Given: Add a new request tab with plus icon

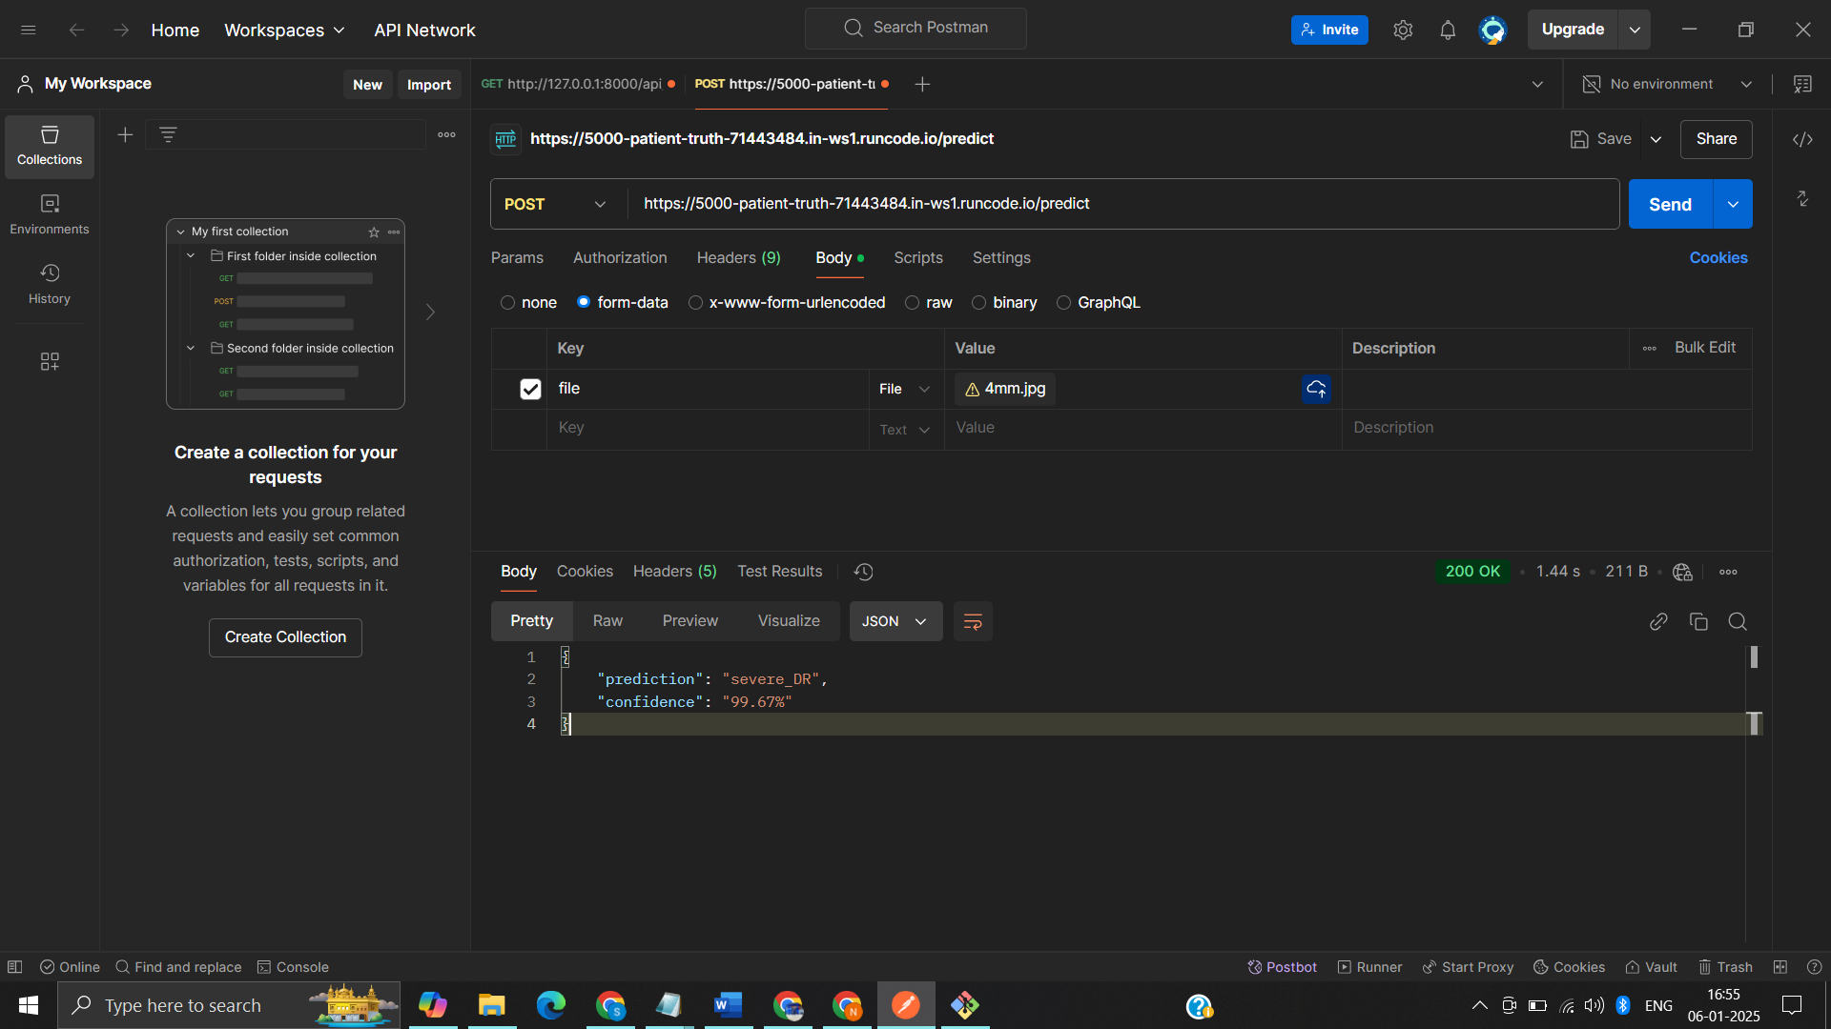Looking at the screenshot, I should (922, 84).
